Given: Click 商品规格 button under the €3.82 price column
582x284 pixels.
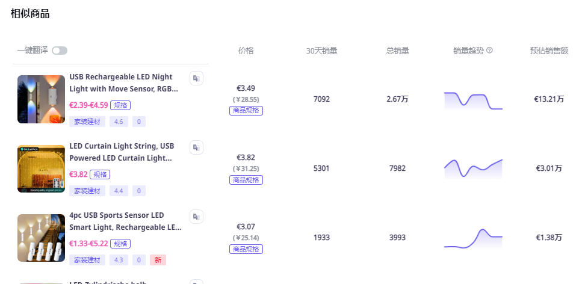Looking at the screenshot, I should click(246, 180).
